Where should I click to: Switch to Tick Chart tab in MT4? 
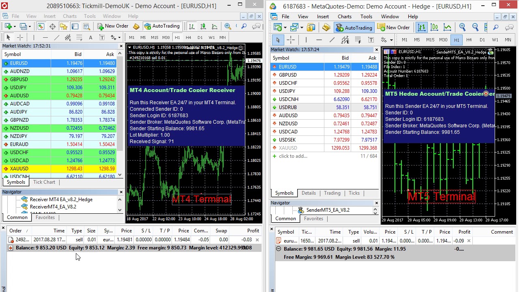click(x=44, y=182)
